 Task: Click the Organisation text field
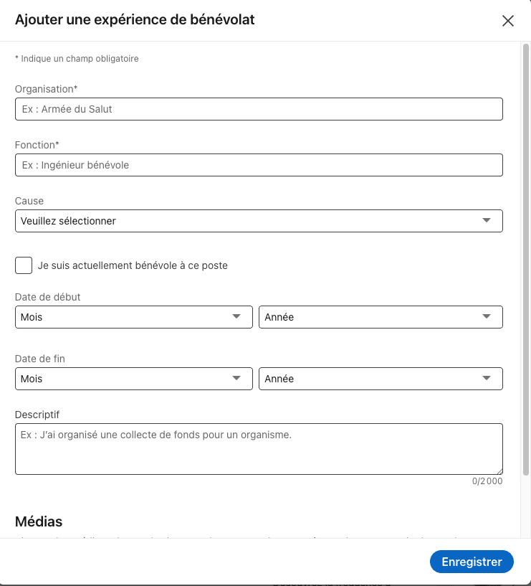[x=258, y=108]
